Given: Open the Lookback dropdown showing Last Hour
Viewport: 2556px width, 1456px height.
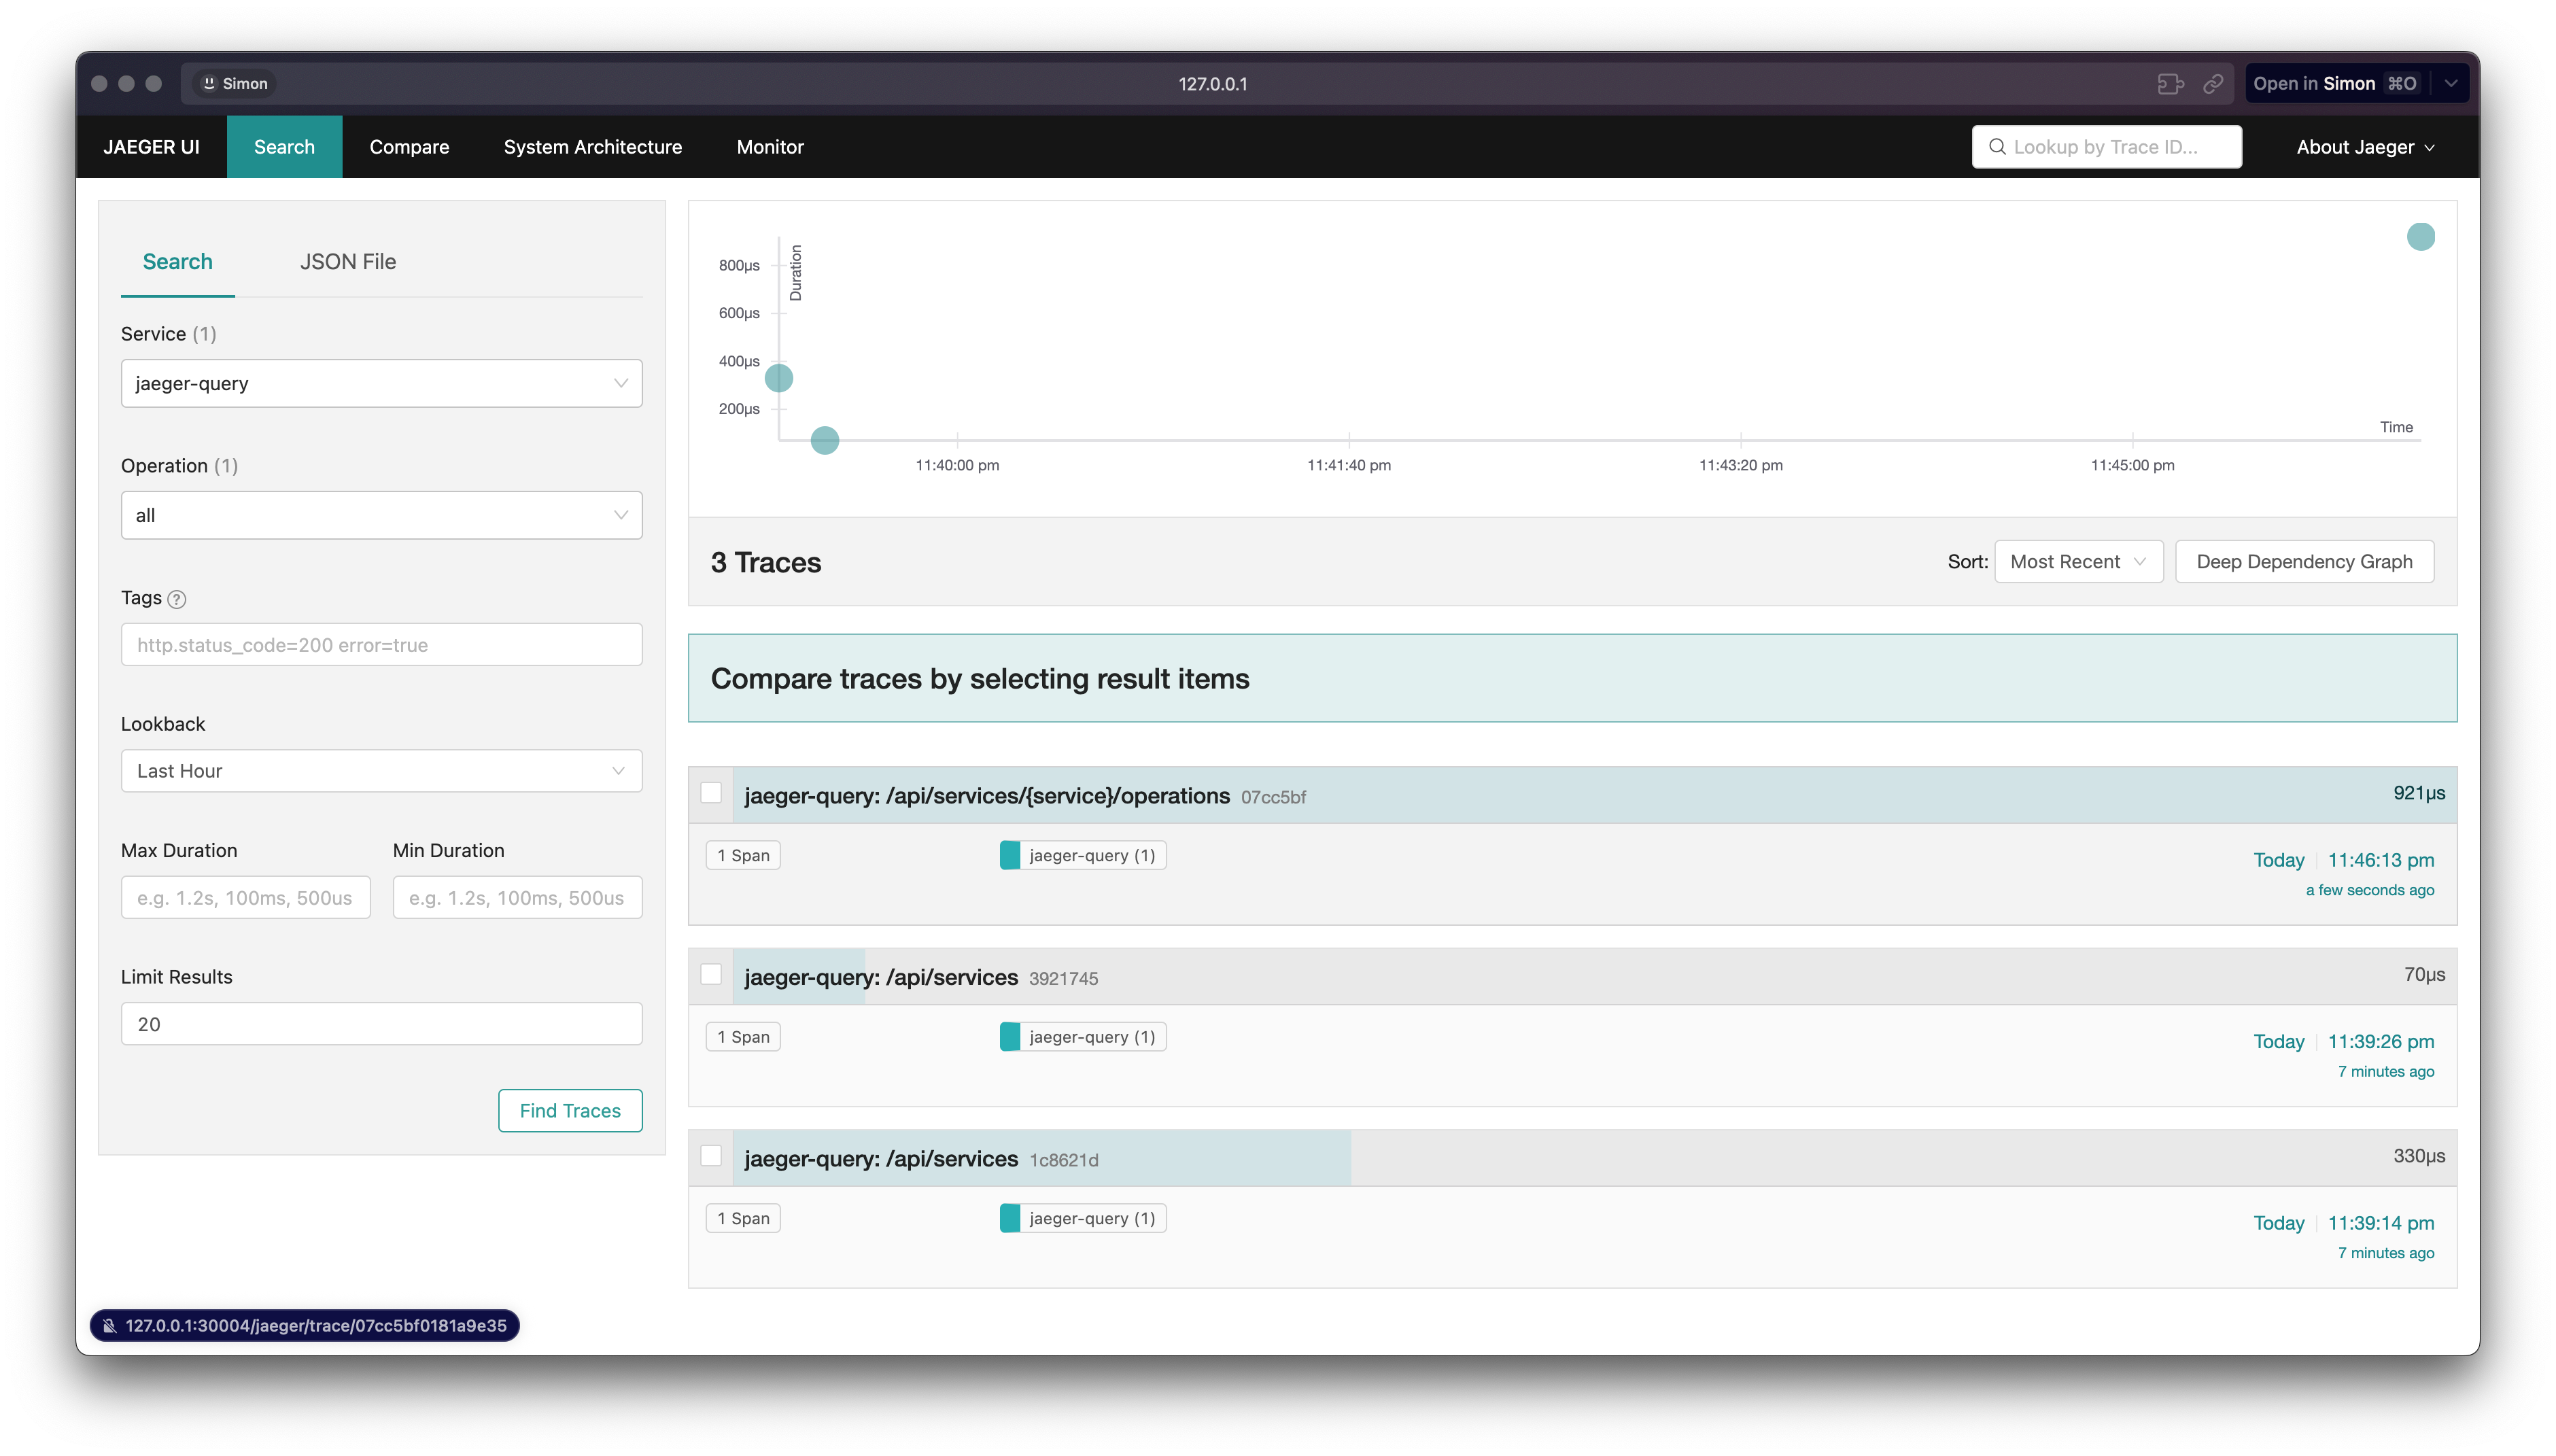Looking at the screenshot, I should point(381,771).
